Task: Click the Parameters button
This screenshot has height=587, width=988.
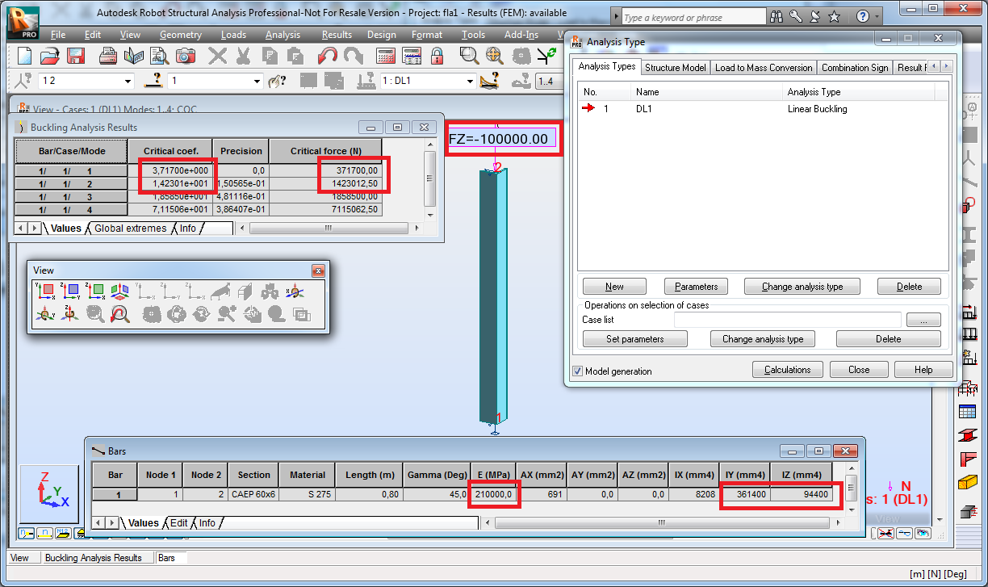Action: (x=696, y=287)
